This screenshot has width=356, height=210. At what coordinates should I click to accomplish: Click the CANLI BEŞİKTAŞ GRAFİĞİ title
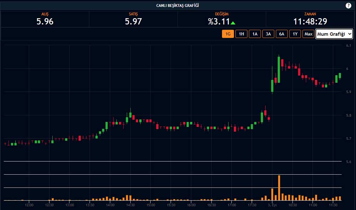[x=178, y=5]
